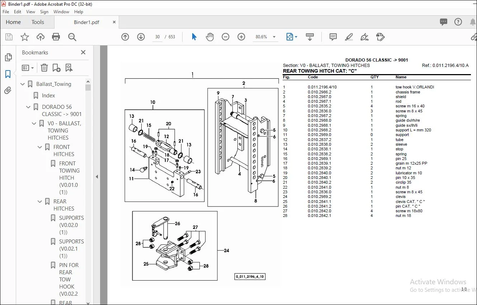Click the 'chassis frame' part name
Screen dimensions: 477x305
click(x=408, y=92)
